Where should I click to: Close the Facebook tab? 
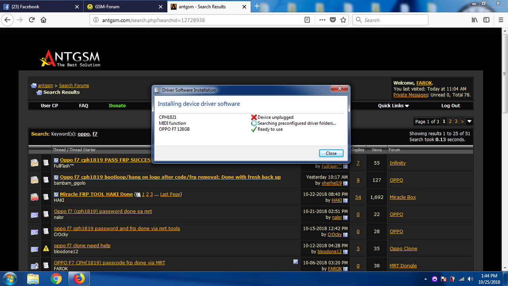tap(77, 7)
